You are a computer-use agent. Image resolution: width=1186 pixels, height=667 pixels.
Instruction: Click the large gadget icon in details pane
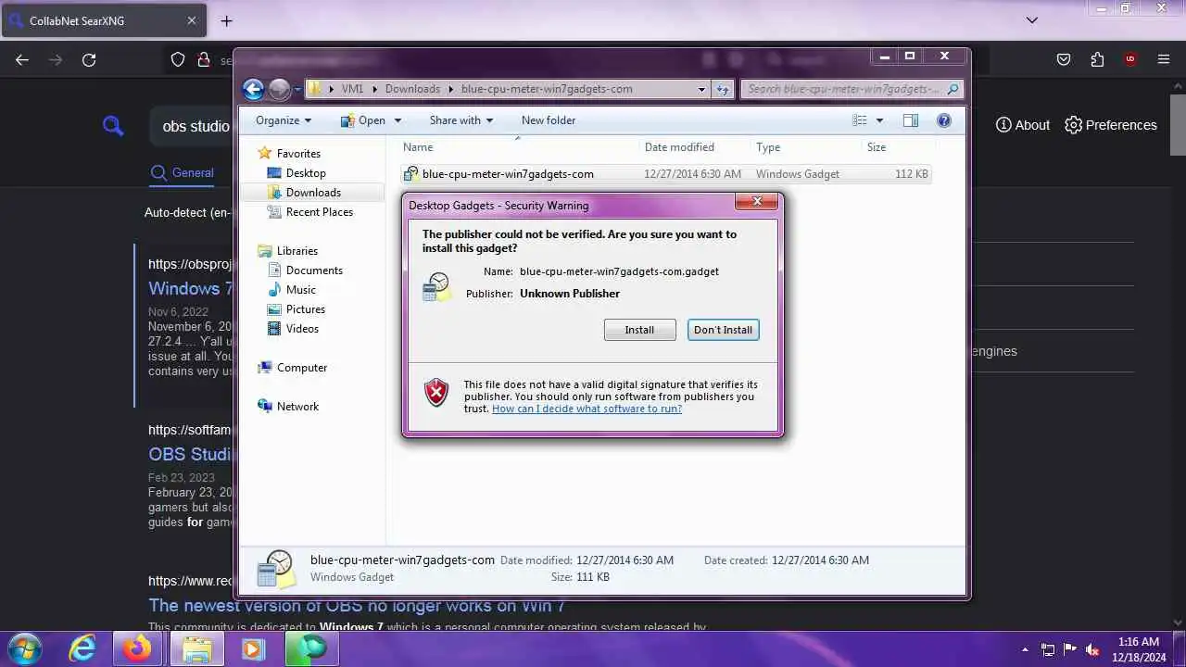point(275,569)
